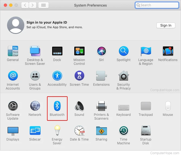
Task: Click the Sign In button
Action: click(x=166, y=26)
